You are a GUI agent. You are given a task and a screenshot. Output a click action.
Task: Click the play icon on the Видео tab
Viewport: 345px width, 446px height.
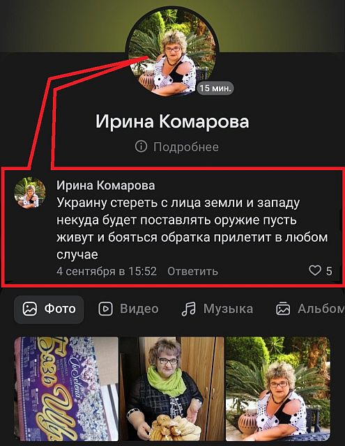click(105, 309)
